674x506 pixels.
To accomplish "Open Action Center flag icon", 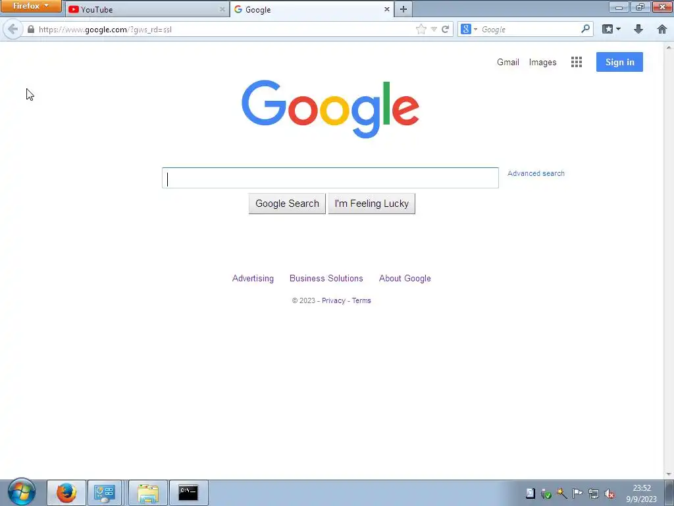I will (x=578, y=493).
